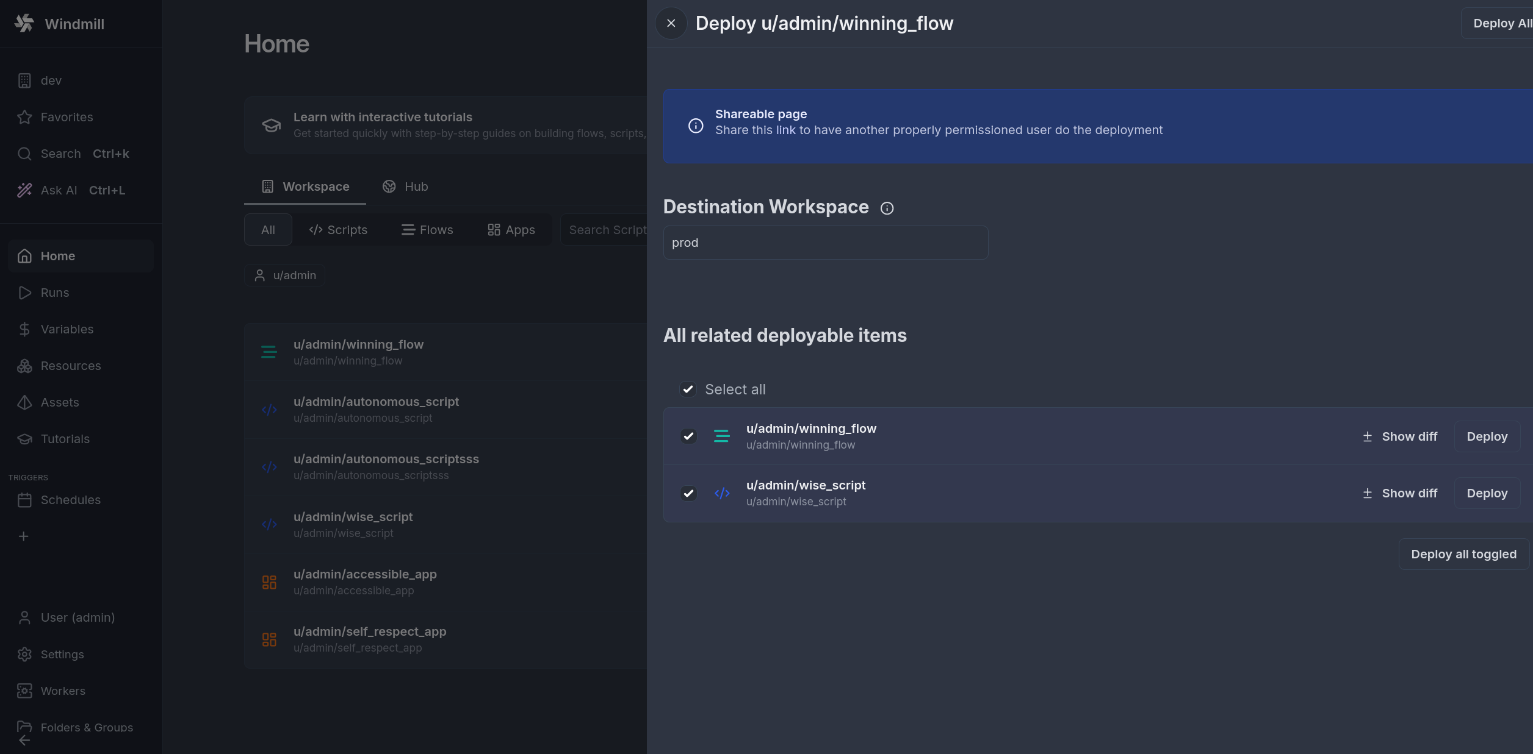Image resolution: width=1533 pixels, height=754 pixels.
Task: Click the Deploy All button
Action: pyautogui.click(x=1501, y=23)
